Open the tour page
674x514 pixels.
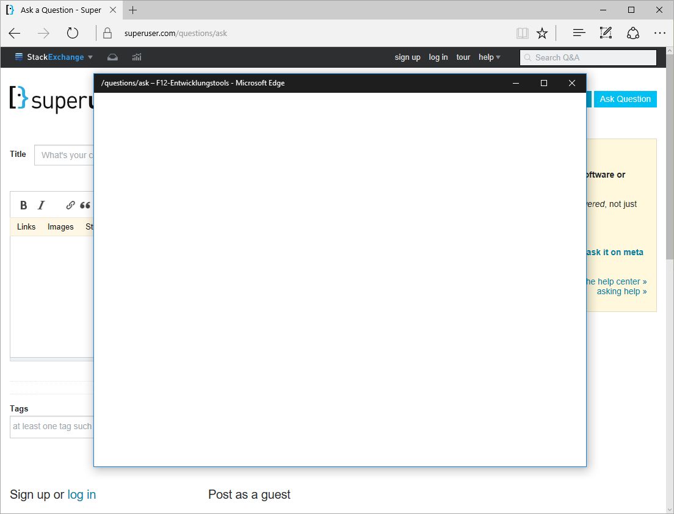click(x=463, y=57)
